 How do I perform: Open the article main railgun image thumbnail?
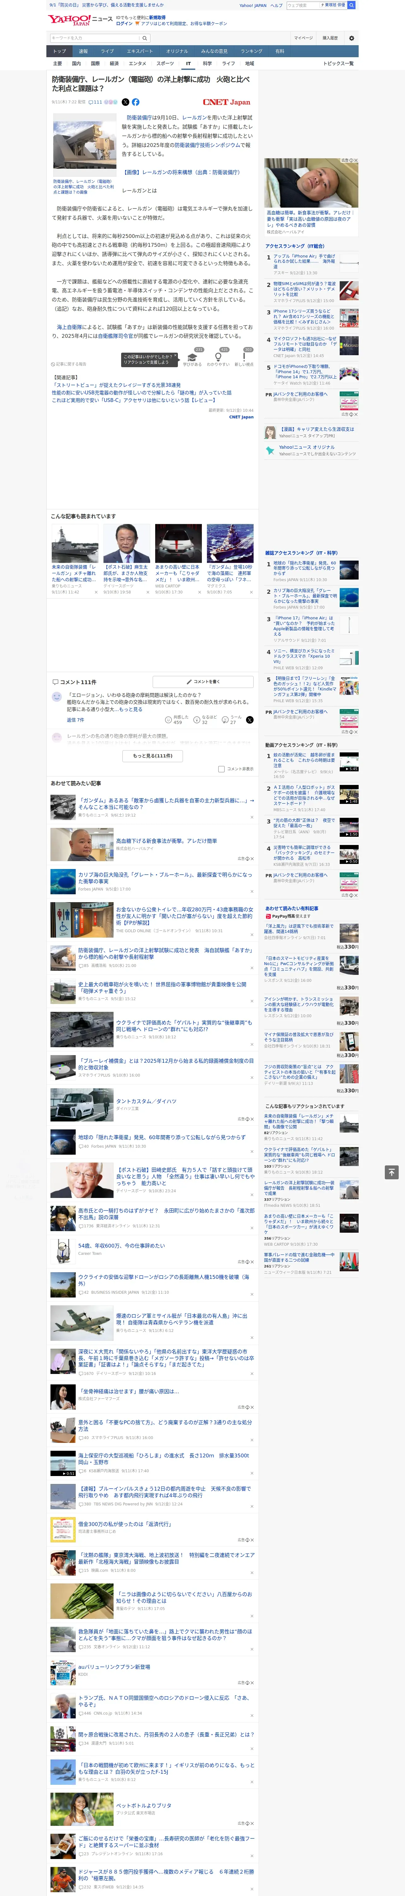tap(85, 145)
